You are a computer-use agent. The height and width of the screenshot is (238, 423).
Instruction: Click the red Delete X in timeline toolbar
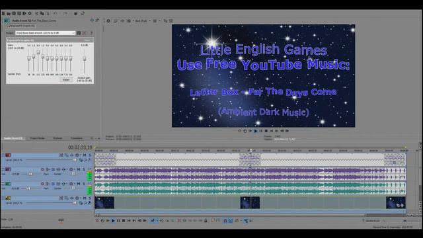pos(179,221)
